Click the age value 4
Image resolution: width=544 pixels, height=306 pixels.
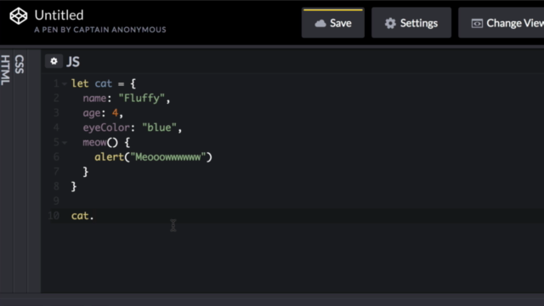point(115,113)
